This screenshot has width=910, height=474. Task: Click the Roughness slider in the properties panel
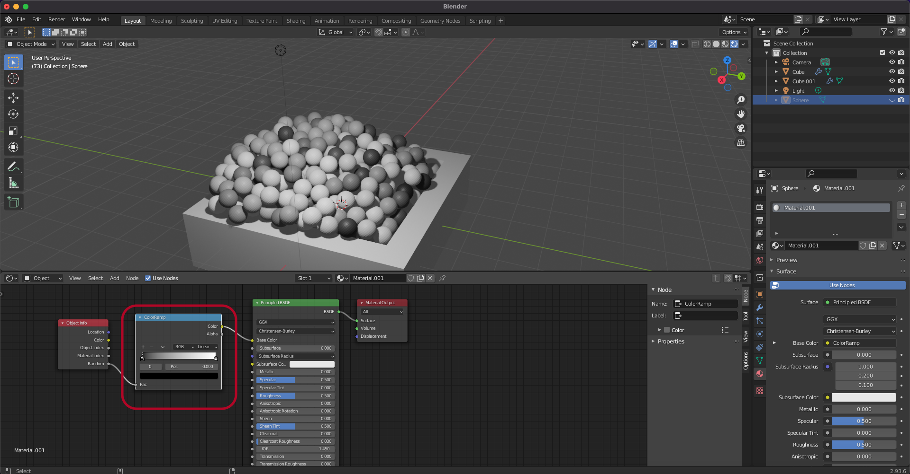pos(864,445)
